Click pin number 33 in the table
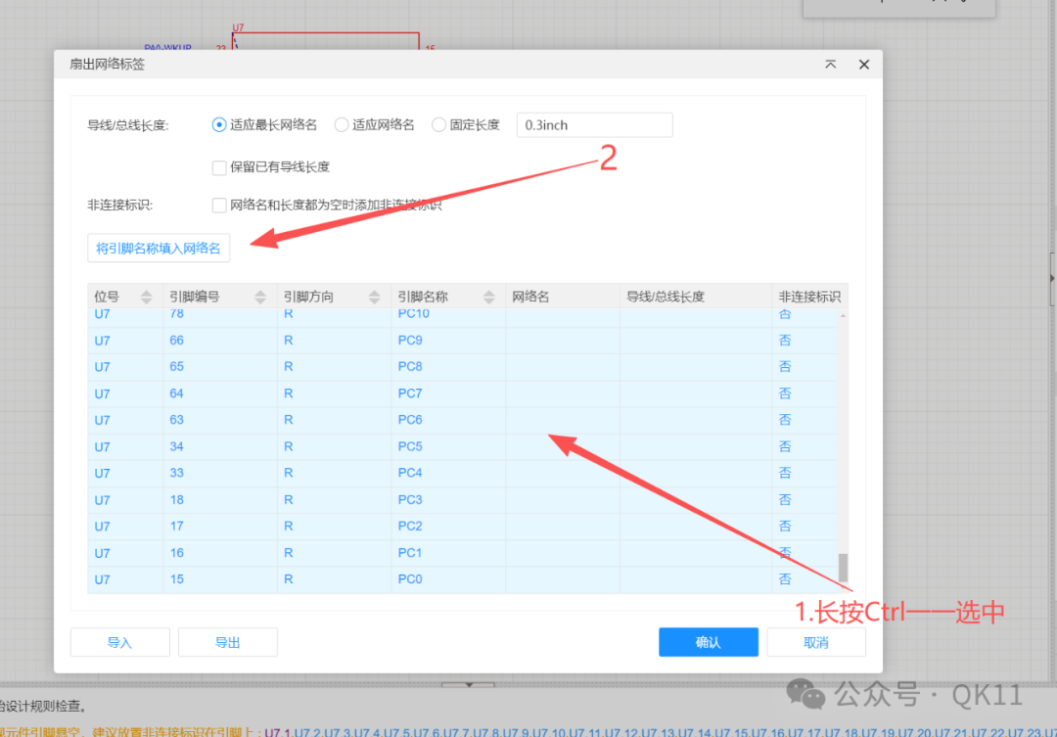The width and height of the screenshot is (1057, 737). point(176,474)
